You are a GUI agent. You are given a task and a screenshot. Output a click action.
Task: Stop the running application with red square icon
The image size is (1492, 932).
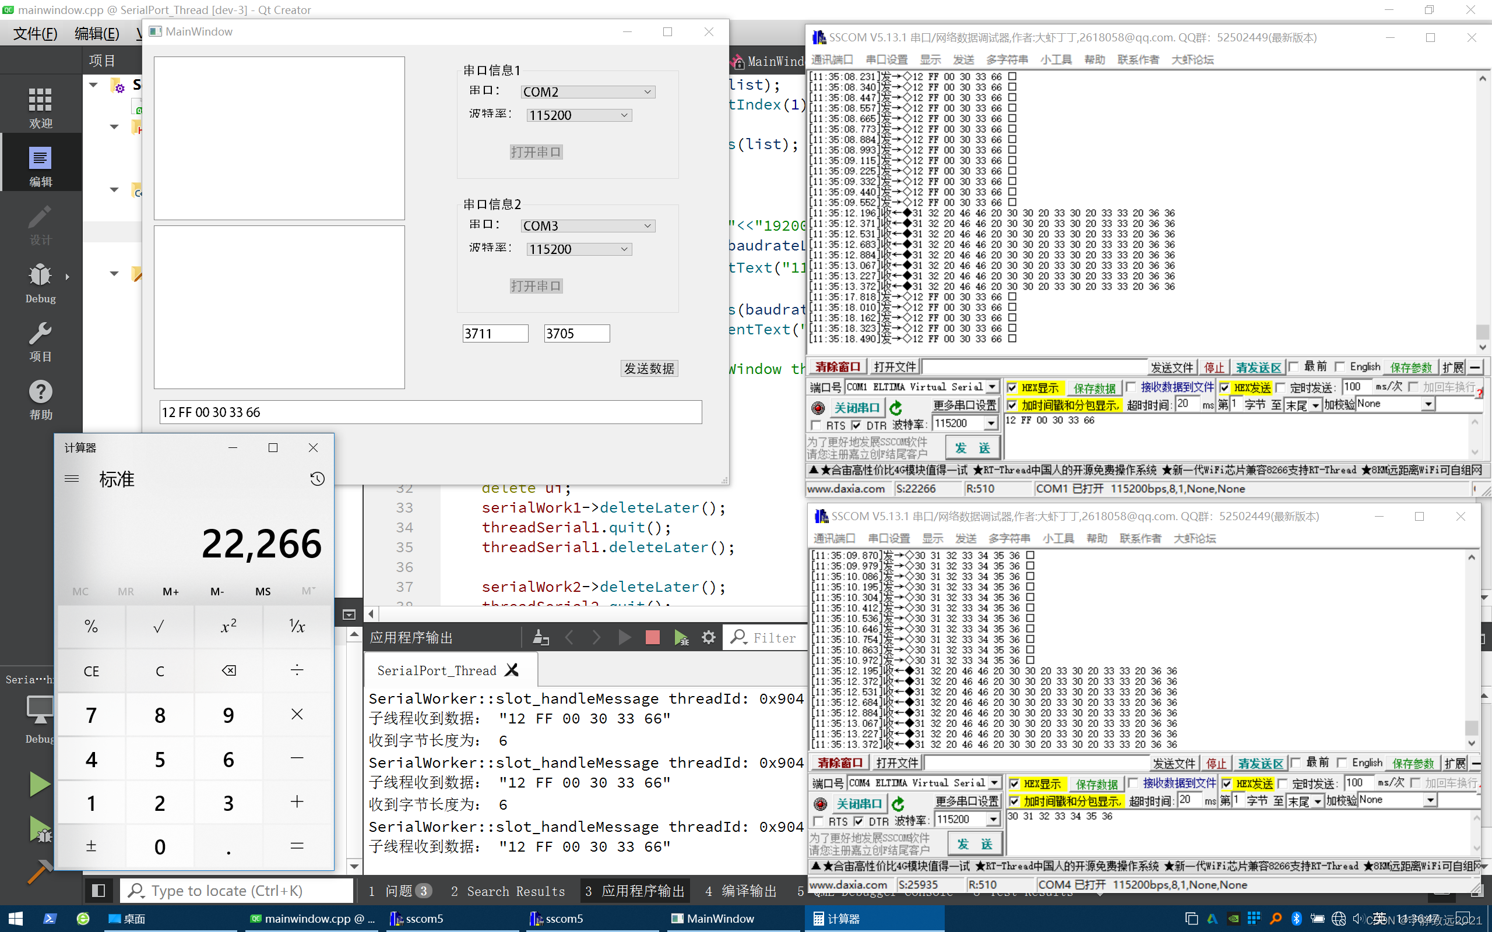(652, 637)
